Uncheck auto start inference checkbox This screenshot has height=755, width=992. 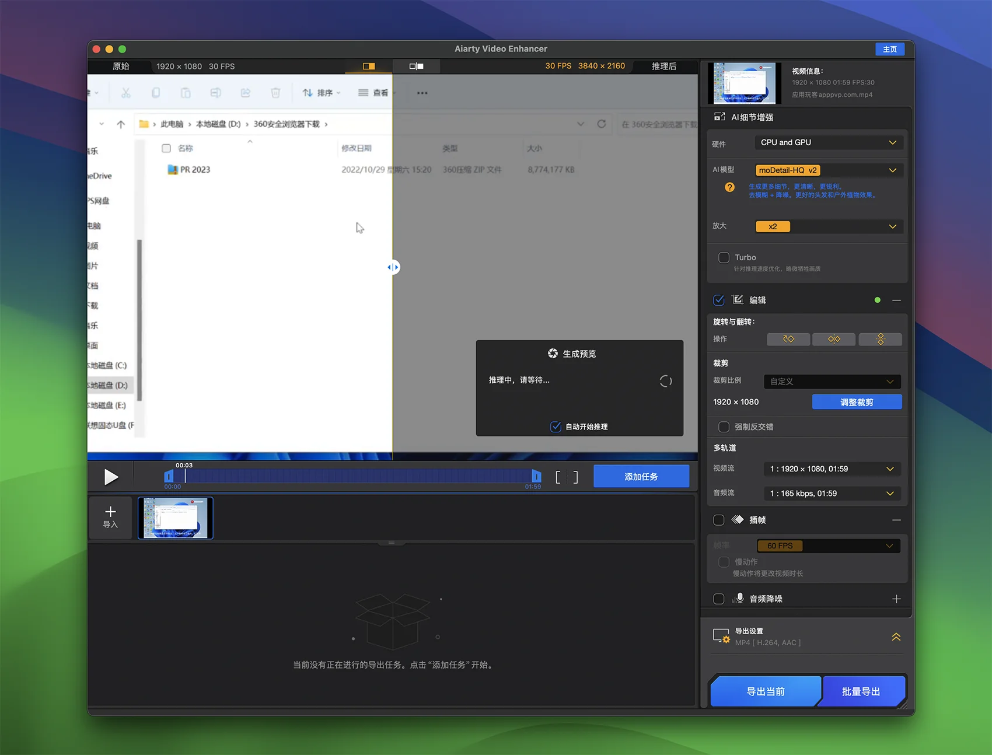(x=556, y=427)
